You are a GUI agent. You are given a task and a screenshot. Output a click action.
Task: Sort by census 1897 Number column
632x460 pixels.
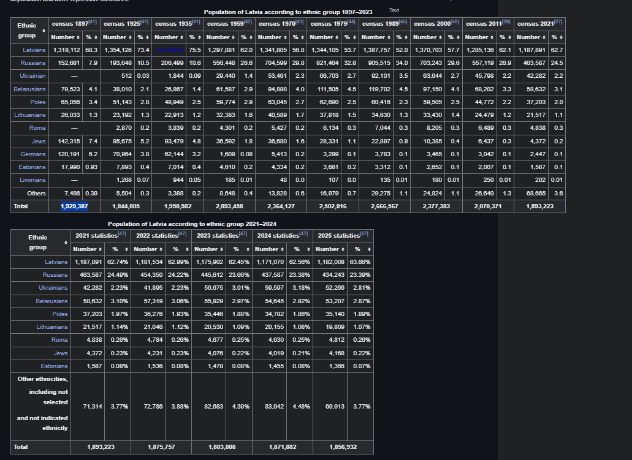[65, 37]
